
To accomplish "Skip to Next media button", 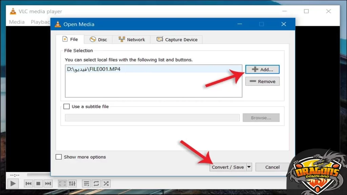I will coord(48,183).
